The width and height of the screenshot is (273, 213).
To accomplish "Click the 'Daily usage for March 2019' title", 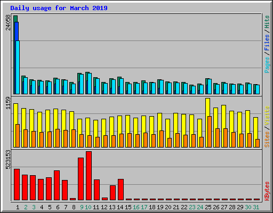I will click(59, 8).
